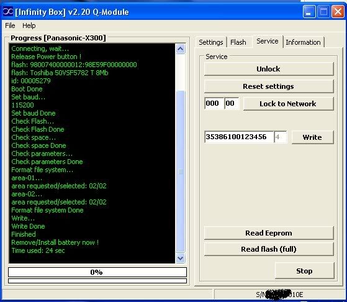
Task: Click the Write IMEI button
Action: point(312,137)
